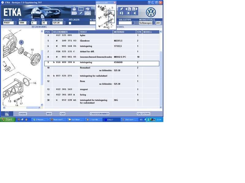Image resolution: width=245 pixels, height=183 pixels.
Task: Switch to the BEGRENSNING tab
Action: click(x=39, y=27)
